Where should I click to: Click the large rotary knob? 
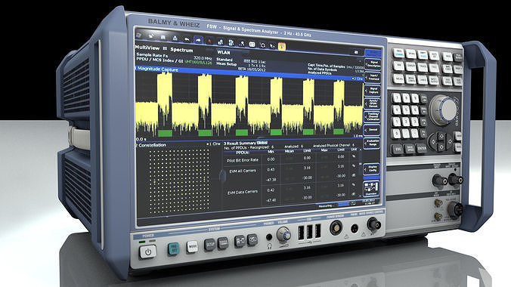click(x=444, y=110)
